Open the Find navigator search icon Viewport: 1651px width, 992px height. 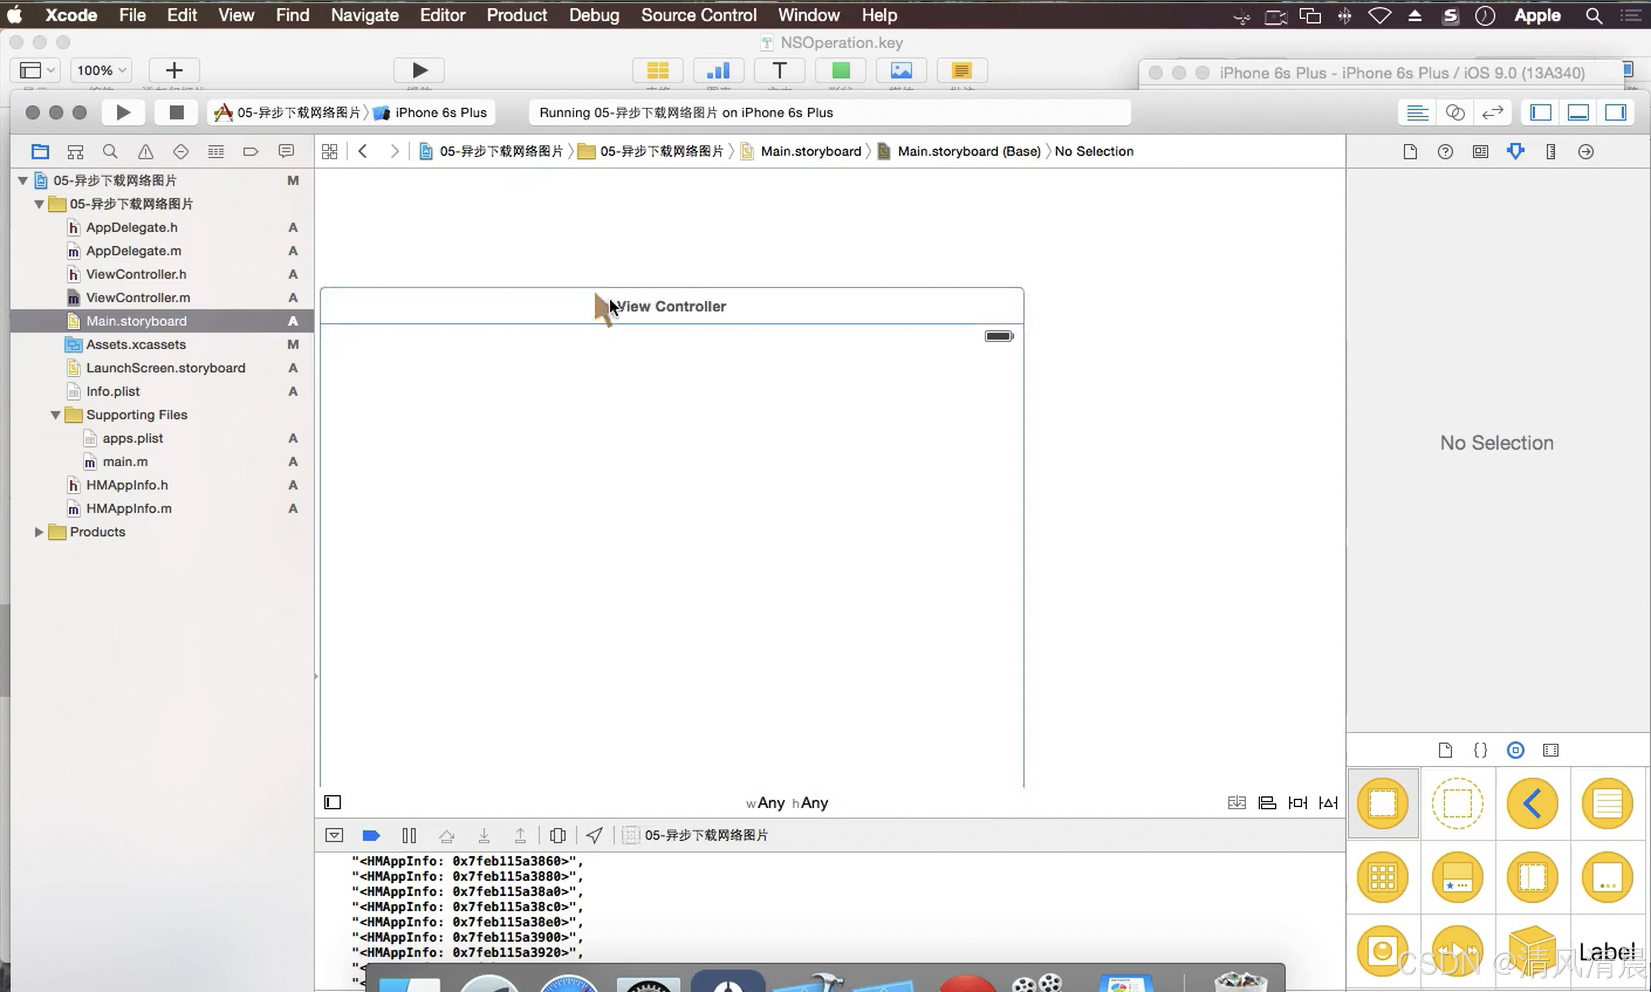[110, 152]
